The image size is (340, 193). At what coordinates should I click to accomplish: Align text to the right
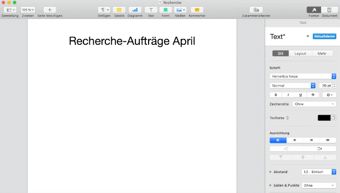(x=311, y=140)
